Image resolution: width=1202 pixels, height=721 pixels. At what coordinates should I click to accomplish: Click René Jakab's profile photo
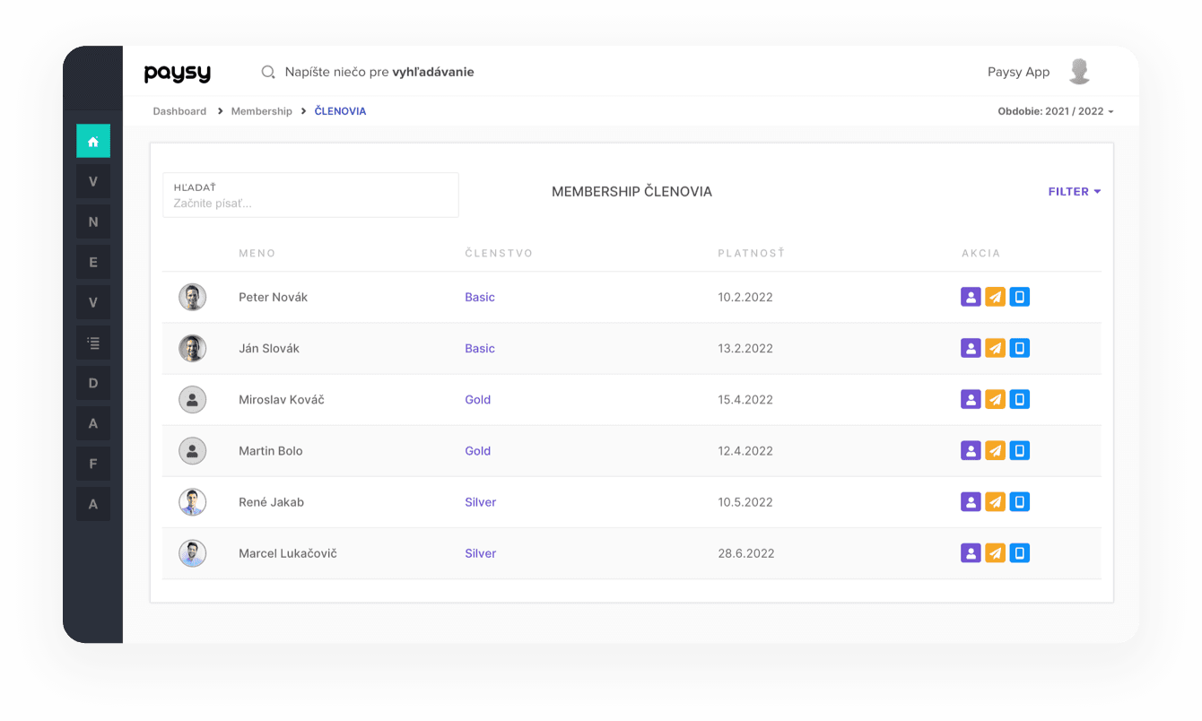click(193, 502)
